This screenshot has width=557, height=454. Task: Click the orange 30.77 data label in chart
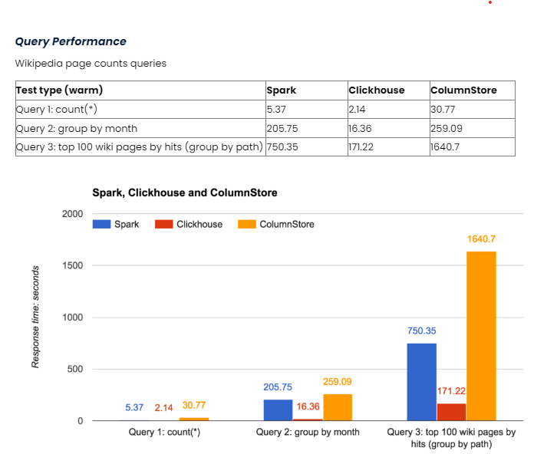click(x=194, y=406)
